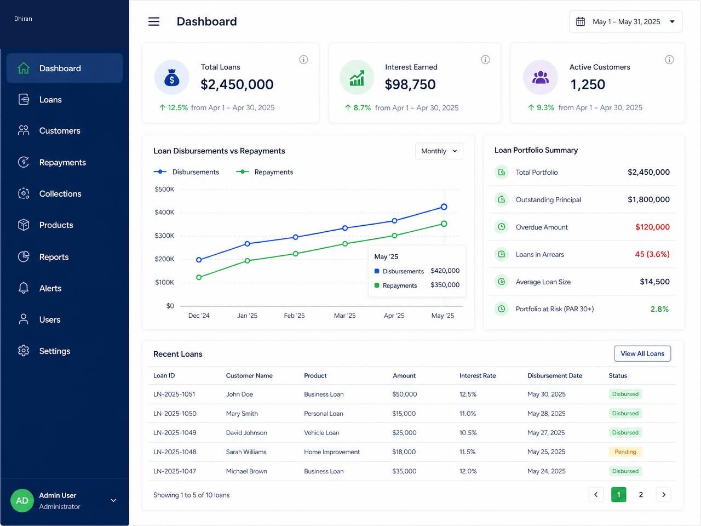
Task: Click the Portfolio at Risk clock icon
Action: (502, 309)
